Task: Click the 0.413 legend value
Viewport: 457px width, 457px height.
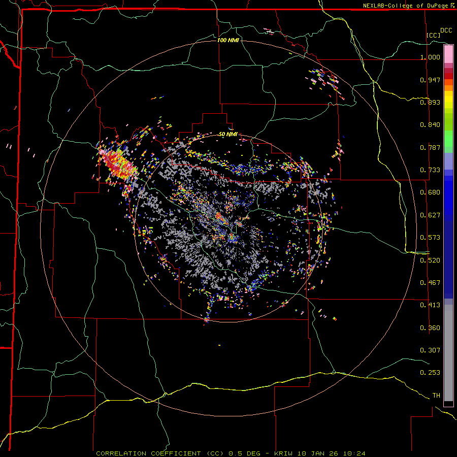Action: click(430, 305)
